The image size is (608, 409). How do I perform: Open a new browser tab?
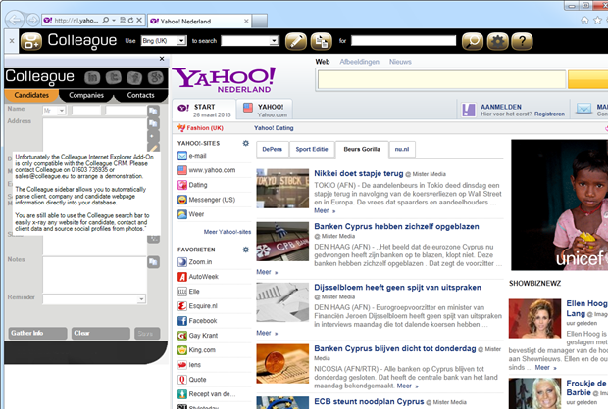click(x=260, y=21)
